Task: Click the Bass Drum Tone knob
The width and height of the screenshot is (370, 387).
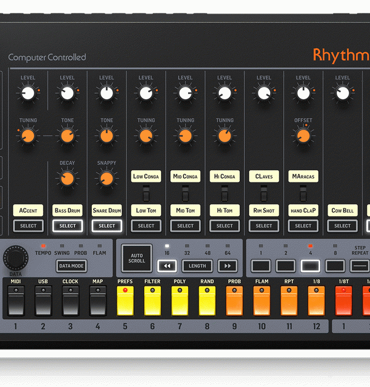Action: (67, 136)
